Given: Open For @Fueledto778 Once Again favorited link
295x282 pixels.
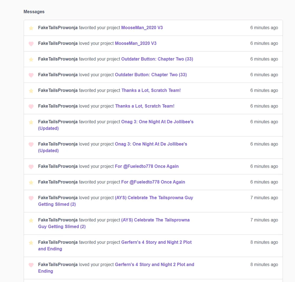Looking at the screenshot, I should pyautogui.click(x=153, y=182).
